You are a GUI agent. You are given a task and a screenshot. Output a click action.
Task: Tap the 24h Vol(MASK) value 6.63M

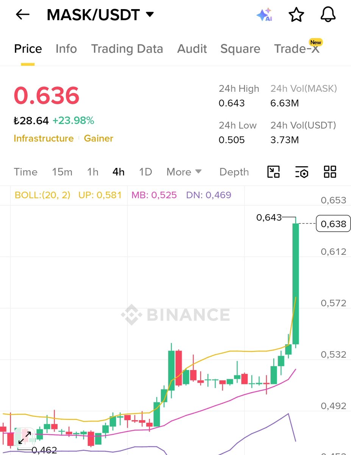pos(285,103)
